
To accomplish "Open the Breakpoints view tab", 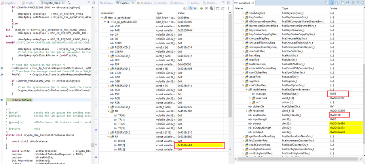I will (x=106, y=3).
